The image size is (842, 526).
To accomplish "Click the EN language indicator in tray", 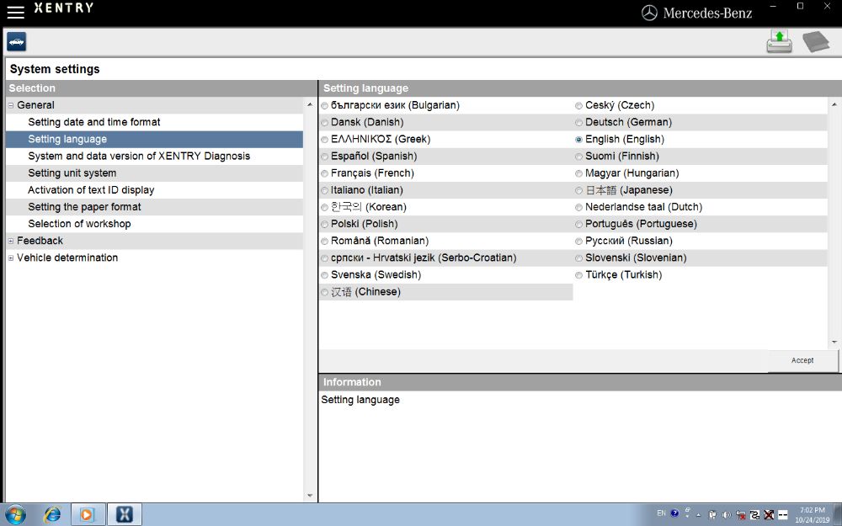I will click(x=662, y=513).
